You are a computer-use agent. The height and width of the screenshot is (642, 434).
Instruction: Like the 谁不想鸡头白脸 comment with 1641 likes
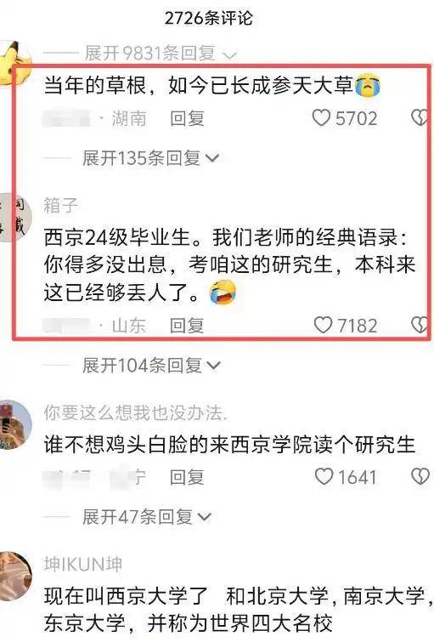[324, 476]
